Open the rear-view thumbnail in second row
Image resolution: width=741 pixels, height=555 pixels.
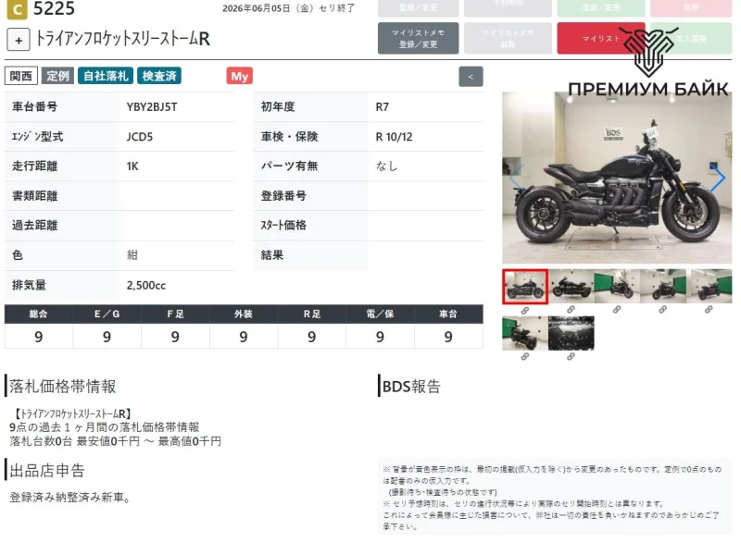[x=525, y=333]
